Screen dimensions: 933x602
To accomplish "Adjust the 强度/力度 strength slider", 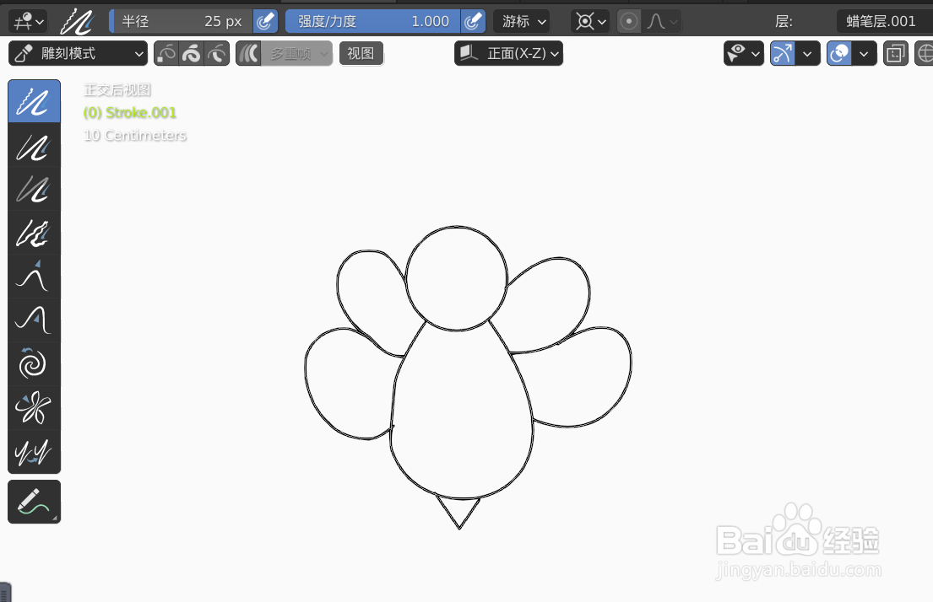I will tap(372, 21).
